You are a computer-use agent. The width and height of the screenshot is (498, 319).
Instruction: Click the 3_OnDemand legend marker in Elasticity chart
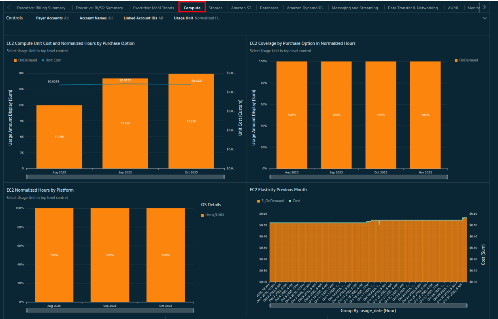coord(258,201)
